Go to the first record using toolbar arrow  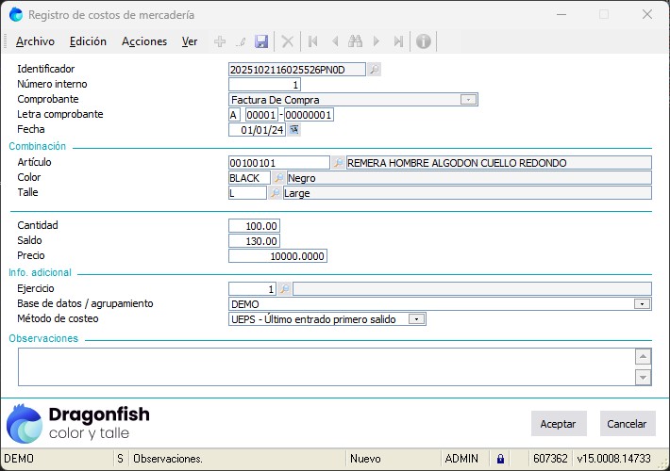312,41
